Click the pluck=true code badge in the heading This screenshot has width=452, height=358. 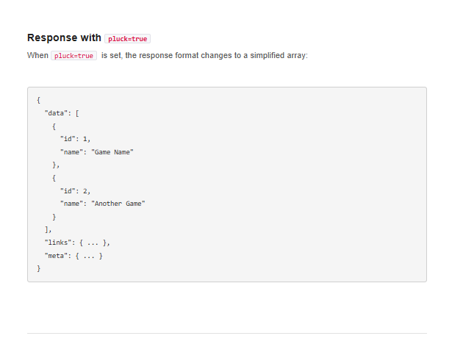point(127,39)
